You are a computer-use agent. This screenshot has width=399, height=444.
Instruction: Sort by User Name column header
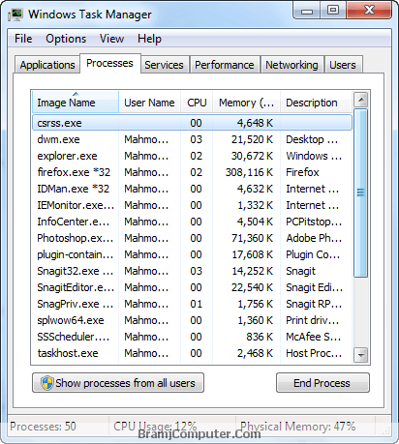[x=149, y=103]
